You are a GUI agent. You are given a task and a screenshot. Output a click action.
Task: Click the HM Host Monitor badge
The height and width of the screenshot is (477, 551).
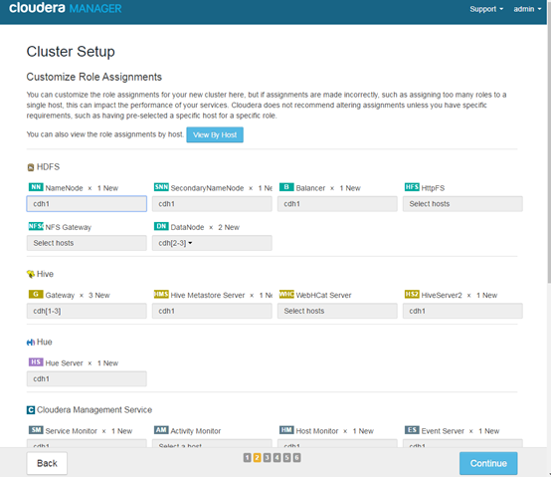click(286, 430)
